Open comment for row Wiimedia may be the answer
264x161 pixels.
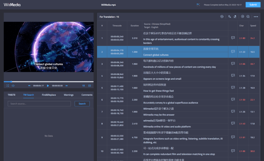(233, 111)
